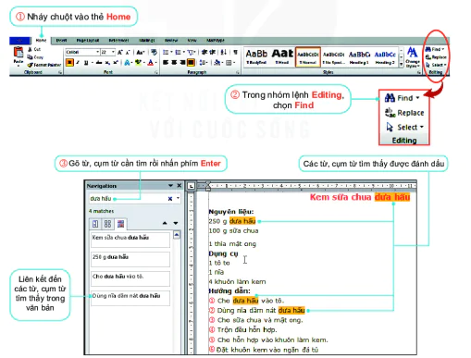Switch to the Page Layout tab
Screen dimensions: 471x358
[88, 41]
